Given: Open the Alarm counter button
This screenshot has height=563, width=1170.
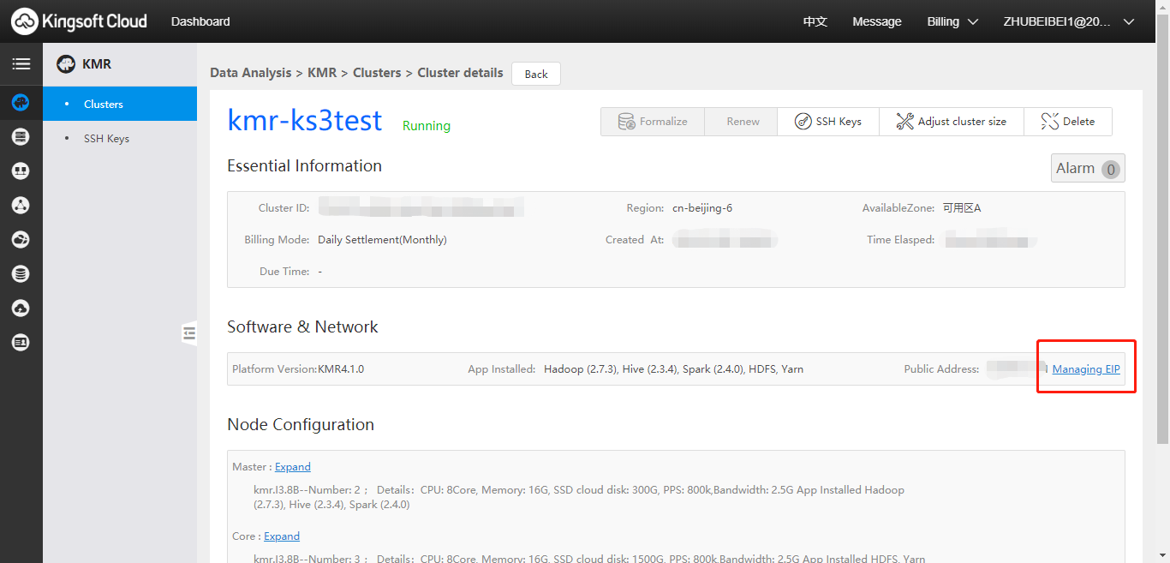Looking at the screenshot, I should 1088,168.
